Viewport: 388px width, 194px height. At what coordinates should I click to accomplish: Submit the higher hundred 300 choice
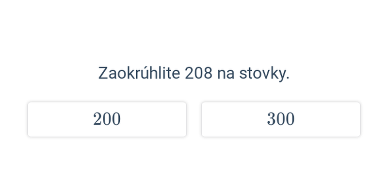point(281,119)
